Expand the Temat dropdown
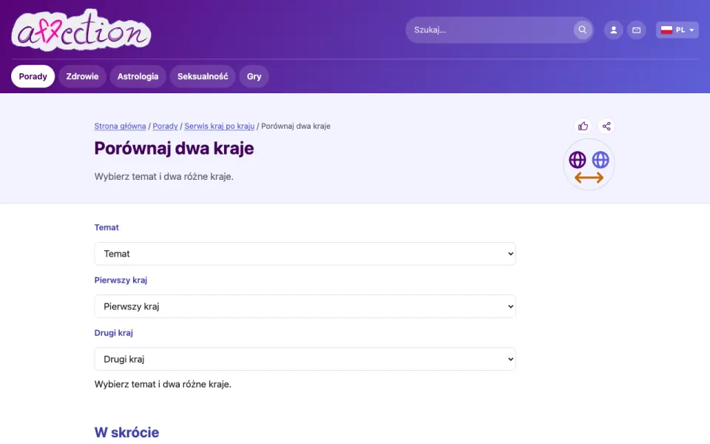The width and height of the screenshot is (710, 444). tap(305, 254)
